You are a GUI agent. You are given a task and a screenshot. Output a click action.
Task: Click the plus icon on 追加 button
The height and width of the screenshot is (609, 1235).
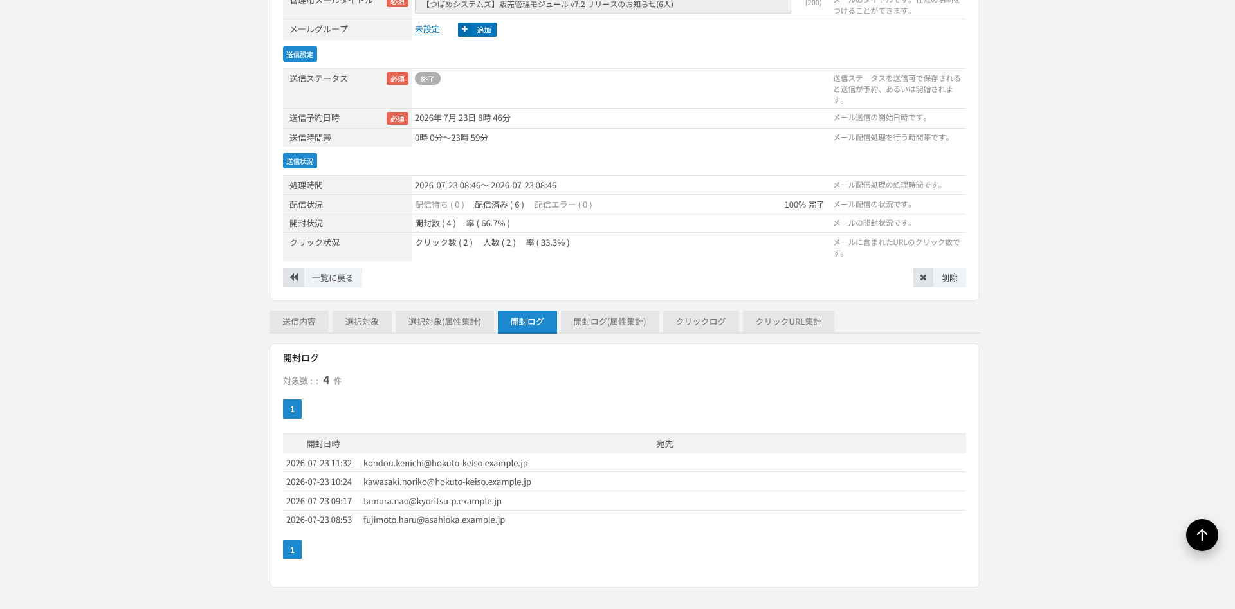coord(464,30)
